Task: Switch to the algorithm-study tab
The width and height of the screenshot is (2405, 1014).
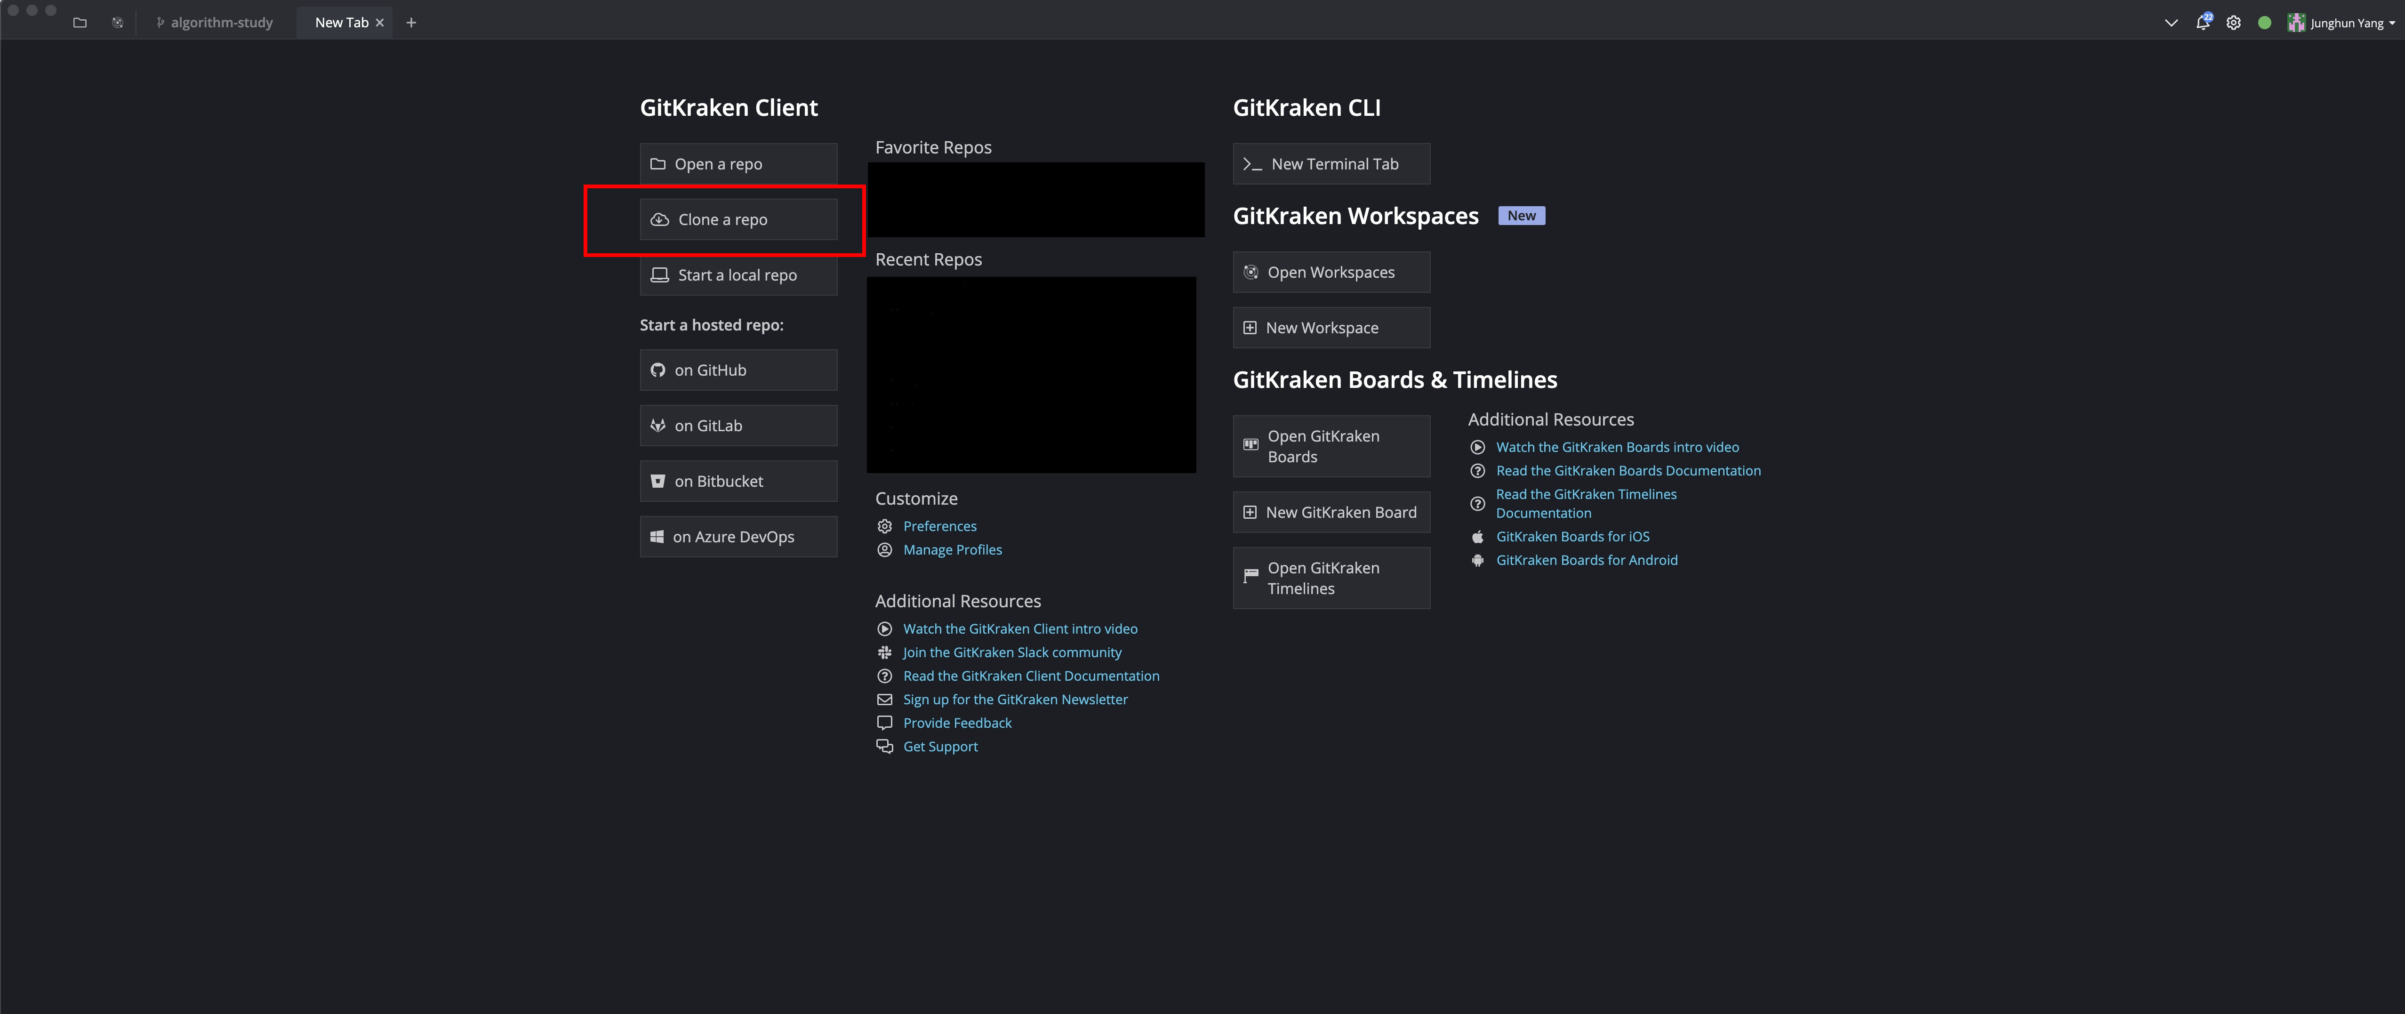Action: (x=215, y=23)
